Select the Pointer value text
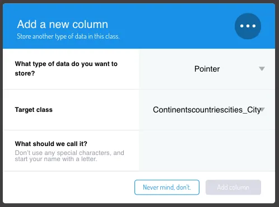The image size is (279, 207). [207, 69]
